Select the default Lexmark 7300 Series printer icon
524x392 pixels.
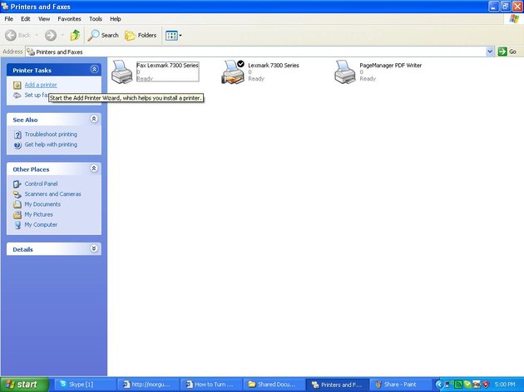click(233, 71)
